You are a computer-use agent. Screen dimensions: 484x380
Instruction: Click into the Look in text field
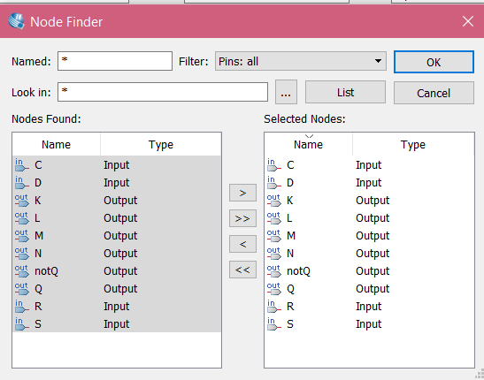(163, 92)
